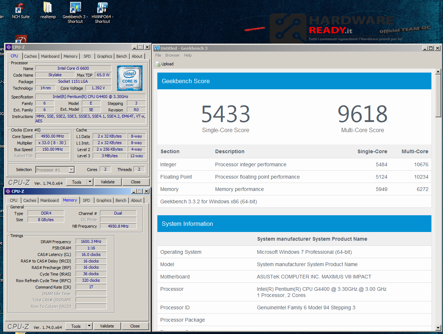Click the Intel Core i5 logo badge
443x334 pixels.
pos(130,78)
